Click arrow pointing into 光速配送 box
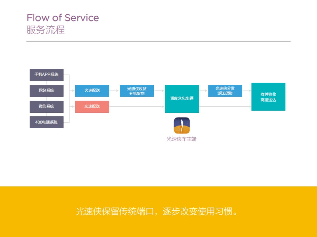 coord(72,106)
